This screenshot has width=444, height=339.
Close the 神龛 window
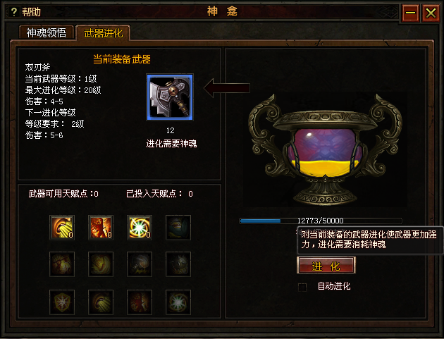coord(431,13)
